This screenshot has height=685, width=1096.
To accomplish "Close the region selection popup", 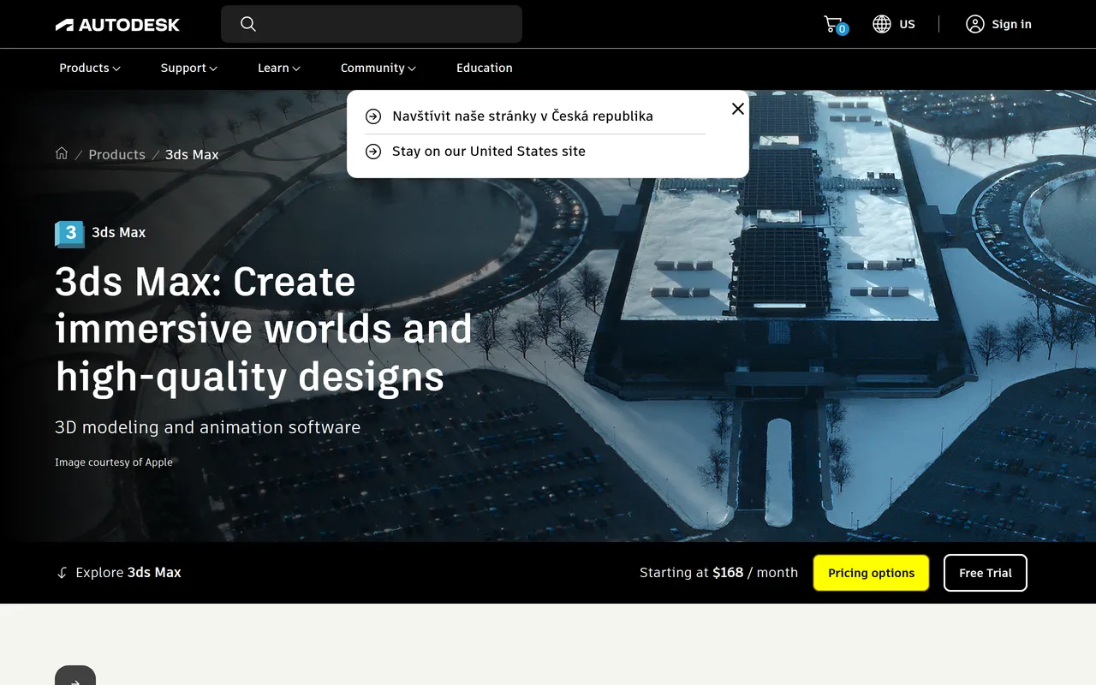I will click(x=738, y=109).
